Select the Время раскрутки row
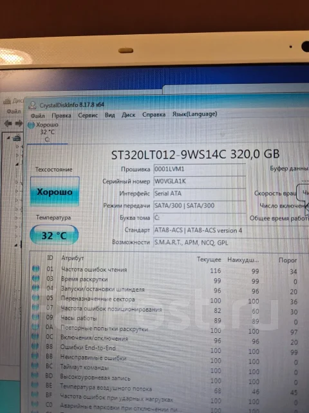This screenshot has width=309, height=413. point(170,279)
